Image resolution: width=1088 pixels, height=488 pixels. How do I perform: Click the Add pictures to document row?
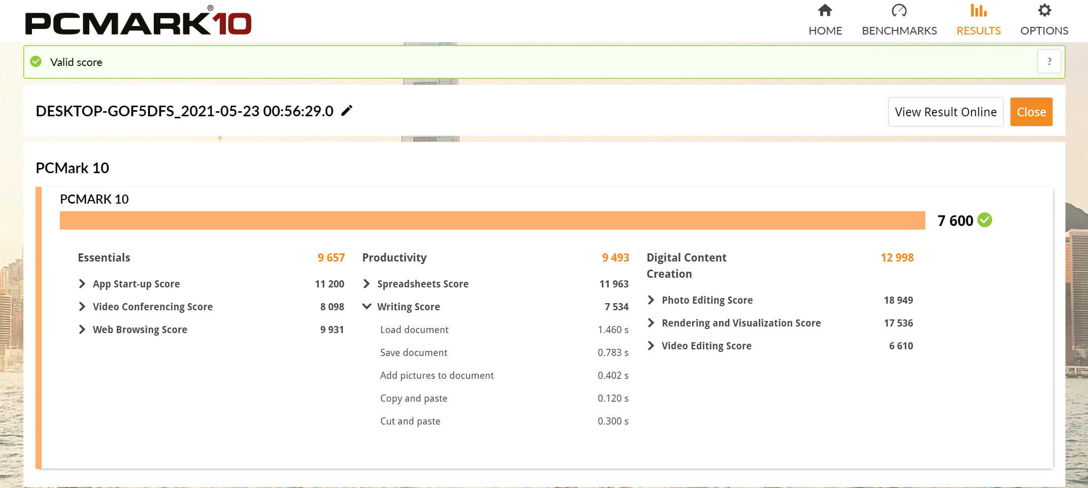(x=504, y=375)
